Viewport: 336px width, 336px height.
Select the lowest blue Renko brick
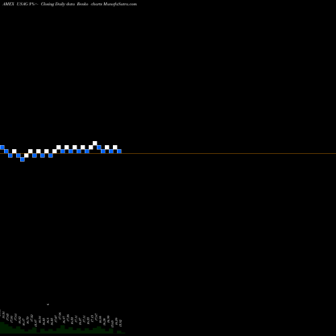coord(22,159)
